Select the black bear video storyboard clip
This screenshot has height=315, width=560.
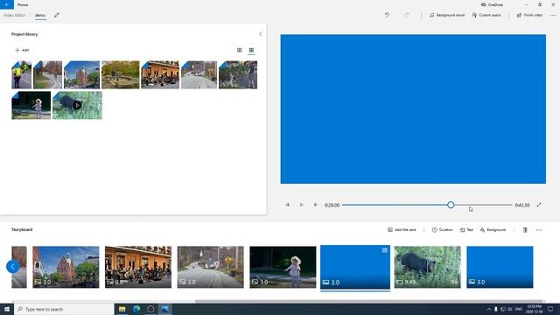pyautogui.click(x=428, y=267)
